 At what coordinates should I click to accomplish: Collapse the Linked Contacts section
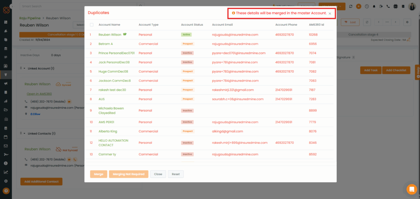[x=24, y=134]
